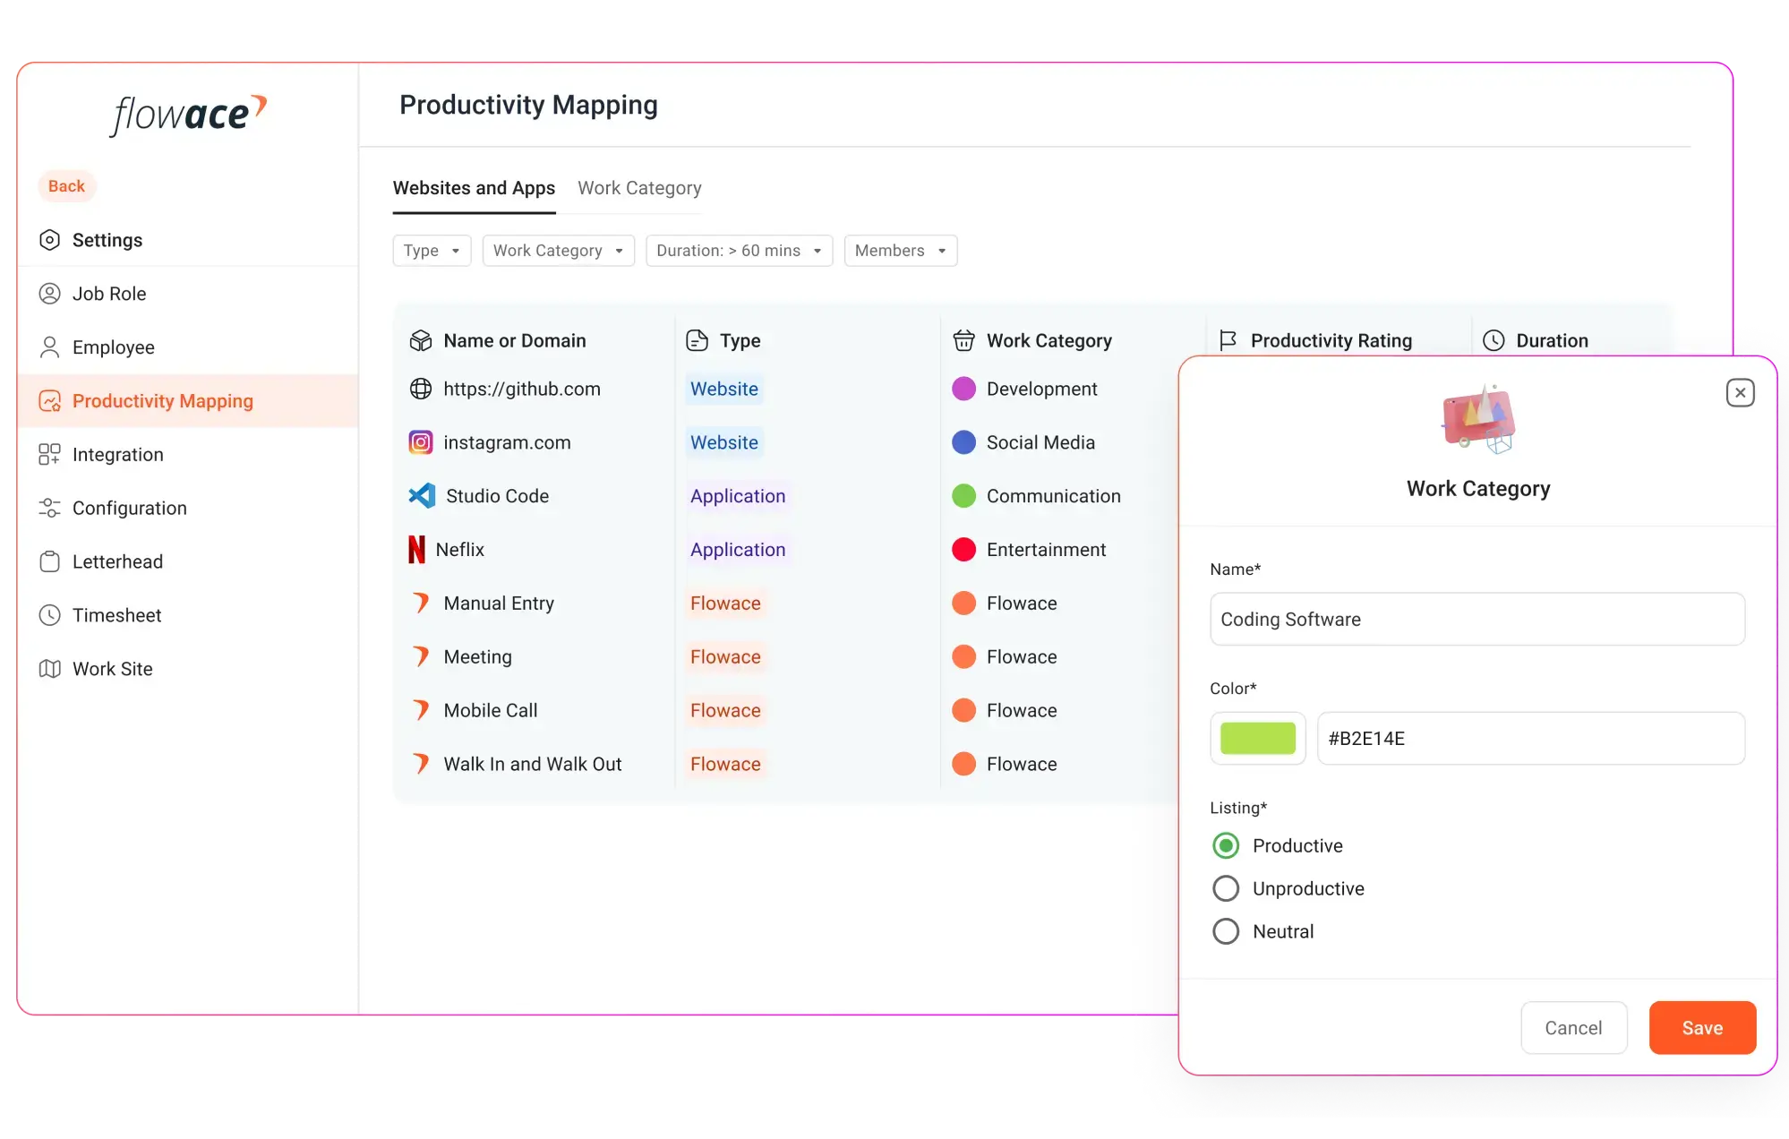Select the Websites and Apps tab
This screenshot has width=1789, height=1139.
click(x=474, y=188)
